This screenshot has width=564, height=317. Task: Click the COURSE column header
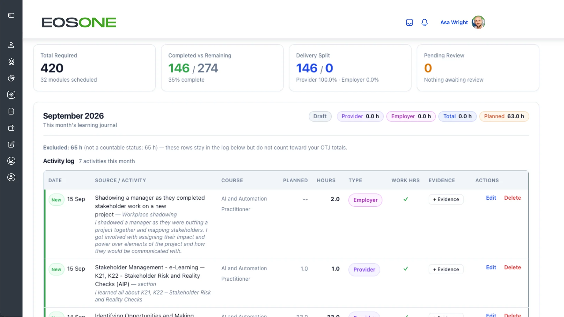coord(232,180)
